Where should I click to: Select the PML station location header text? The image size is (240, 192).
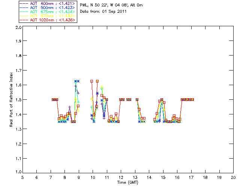click(x=111, y=5)
